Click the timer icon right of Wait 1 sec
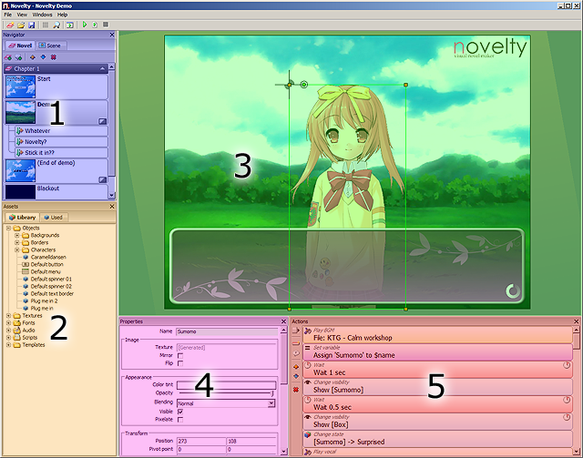Viewport: 583px width, 458px height. pyautogui.click(x=567, y=365)
